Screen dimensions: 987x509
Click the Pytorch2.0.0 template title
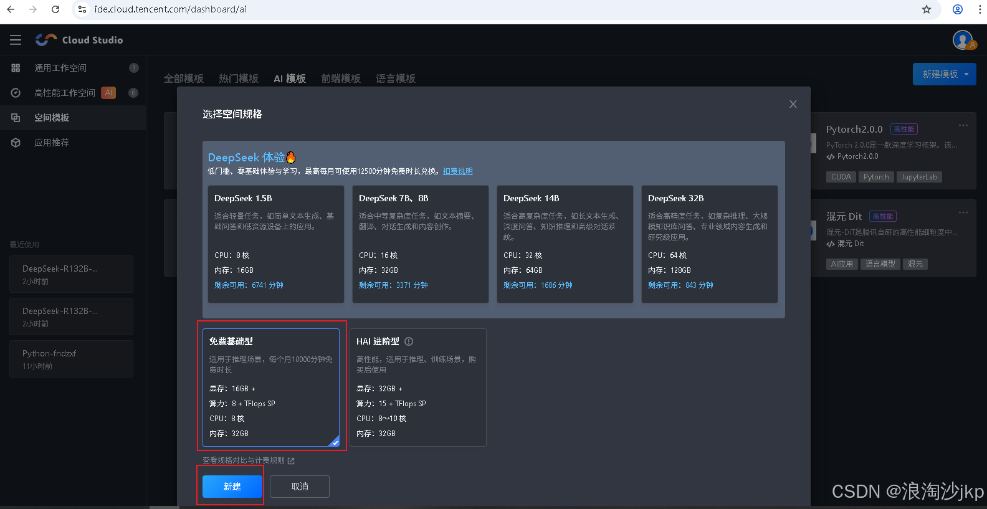(854, 130)
